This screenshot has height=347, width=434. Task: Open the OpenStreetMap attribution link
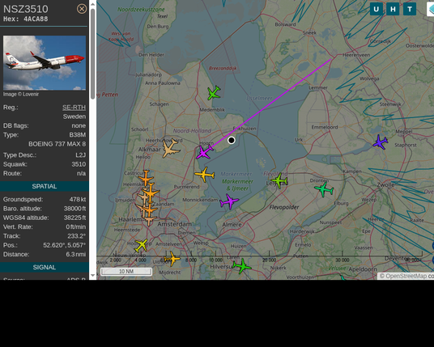[x=406, y=276]
